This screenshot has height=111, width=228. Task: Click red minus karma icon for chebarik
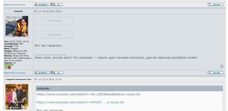pyautogui.click(x=9, y=67)
